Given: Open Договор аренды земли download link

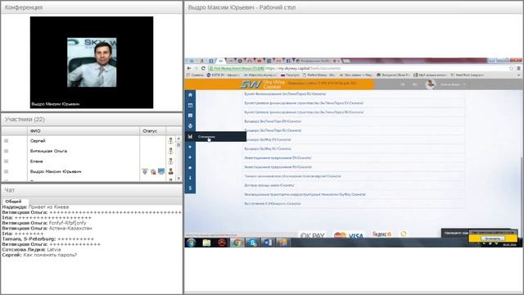Looking at the screenshot, I should coord(269,185).
